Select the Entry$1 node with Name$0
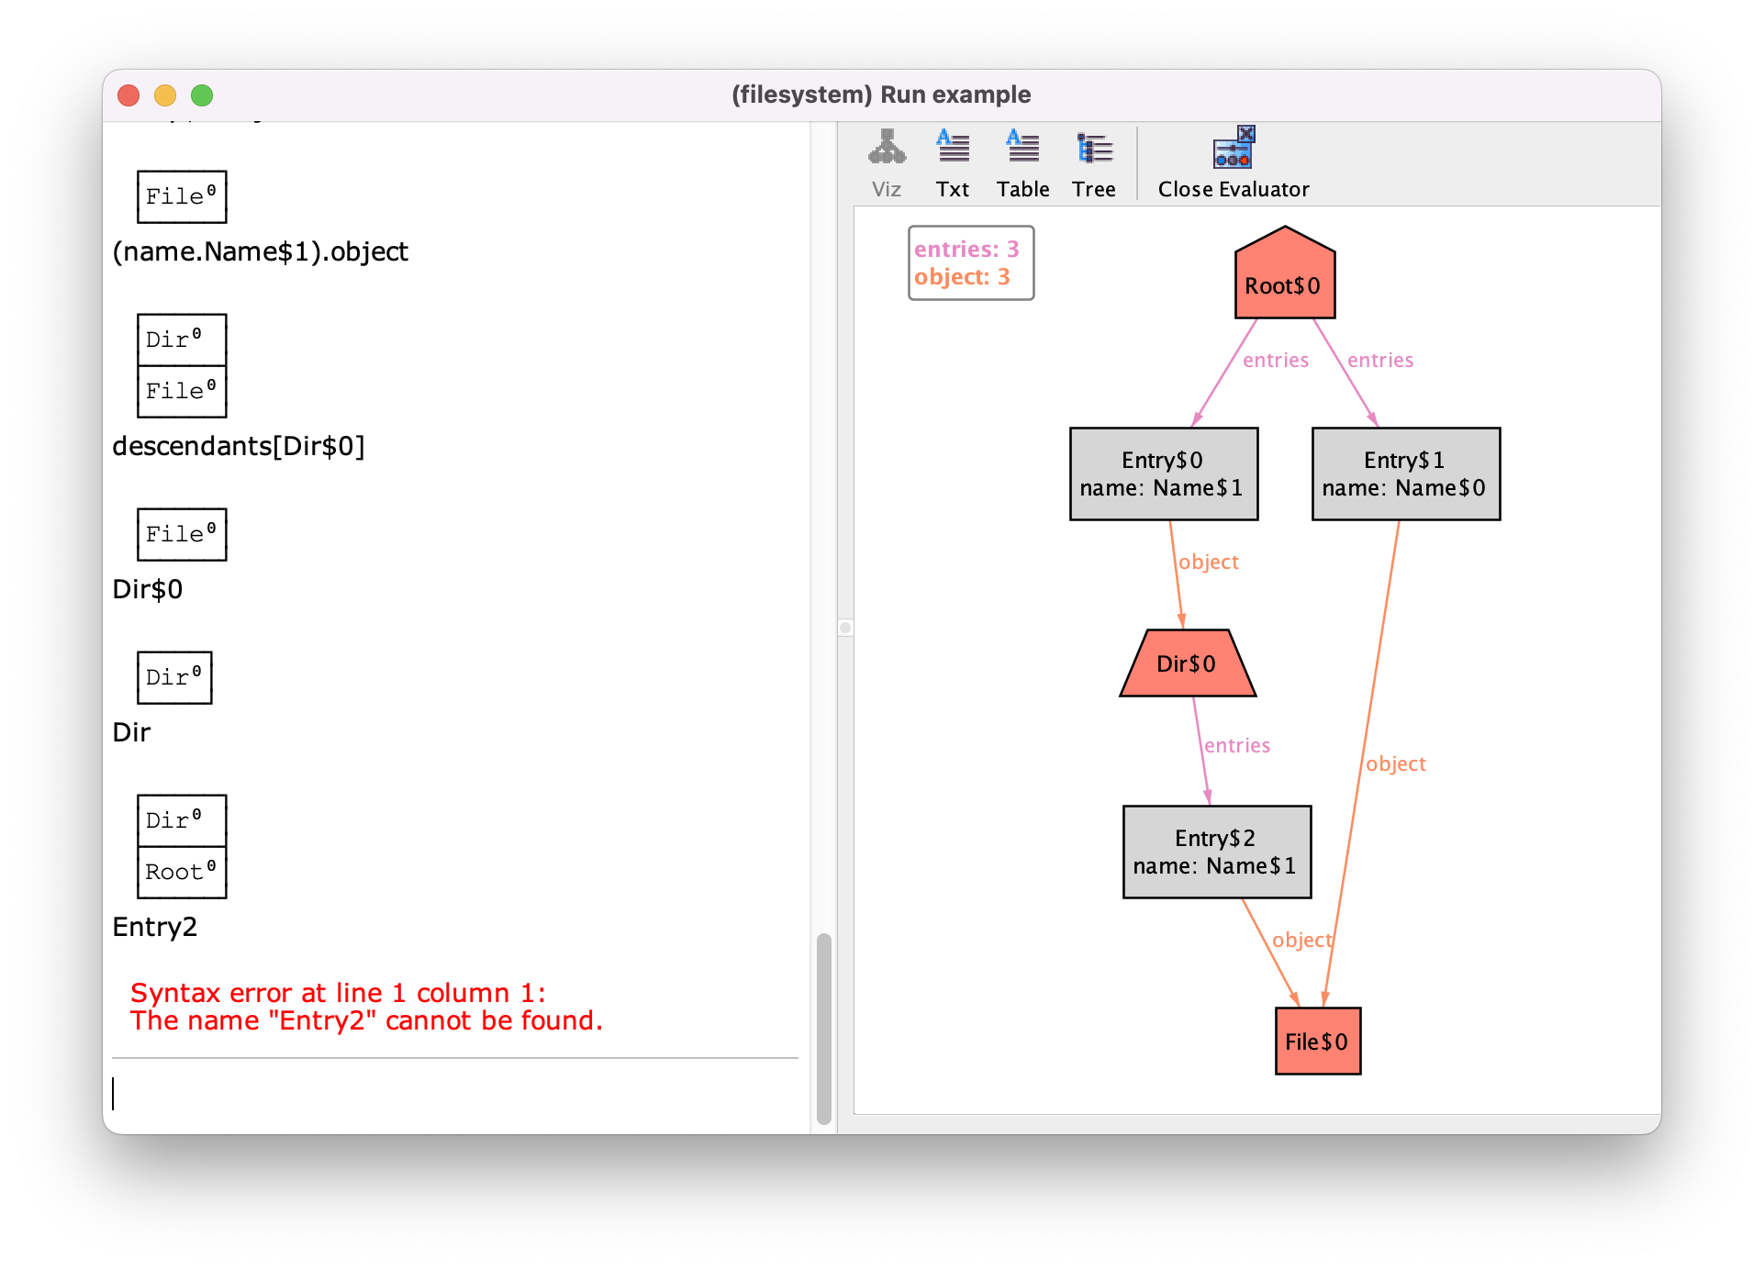The image size is (1764, 1270). (1405, 473)
